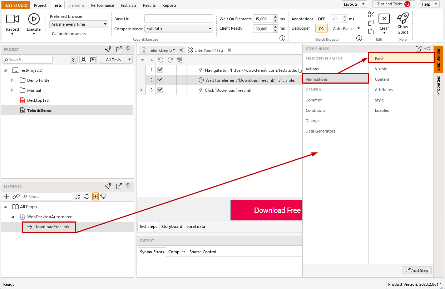The height and width of the screenshot is (289, 445).
Task: Redo the last test step change
Action: tap(170, 60)
